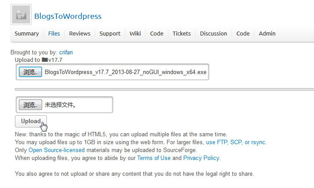This screenshot has width=314, height=188.
Task: Click the upload progress bar
Action: [x=164, y=89]
